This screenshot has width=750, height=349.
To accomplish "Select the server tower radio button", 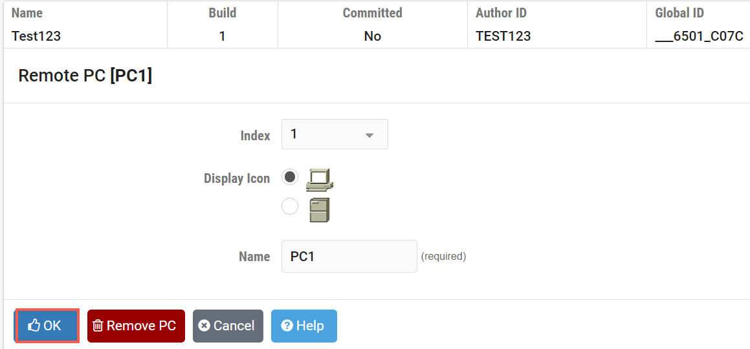I will pos(290,206).
